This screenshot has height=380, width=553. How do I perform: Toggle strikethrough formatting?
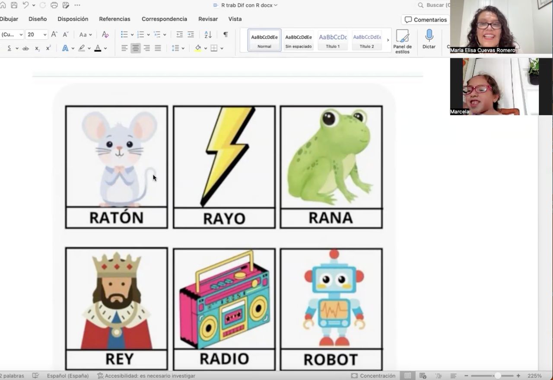click(25, 48)
